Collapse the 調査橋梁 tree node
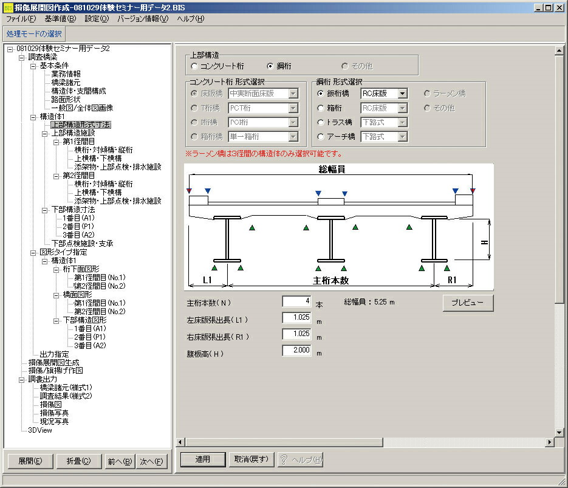The width and height of the screenshot is (568, 488). click(x=21, y=57)
